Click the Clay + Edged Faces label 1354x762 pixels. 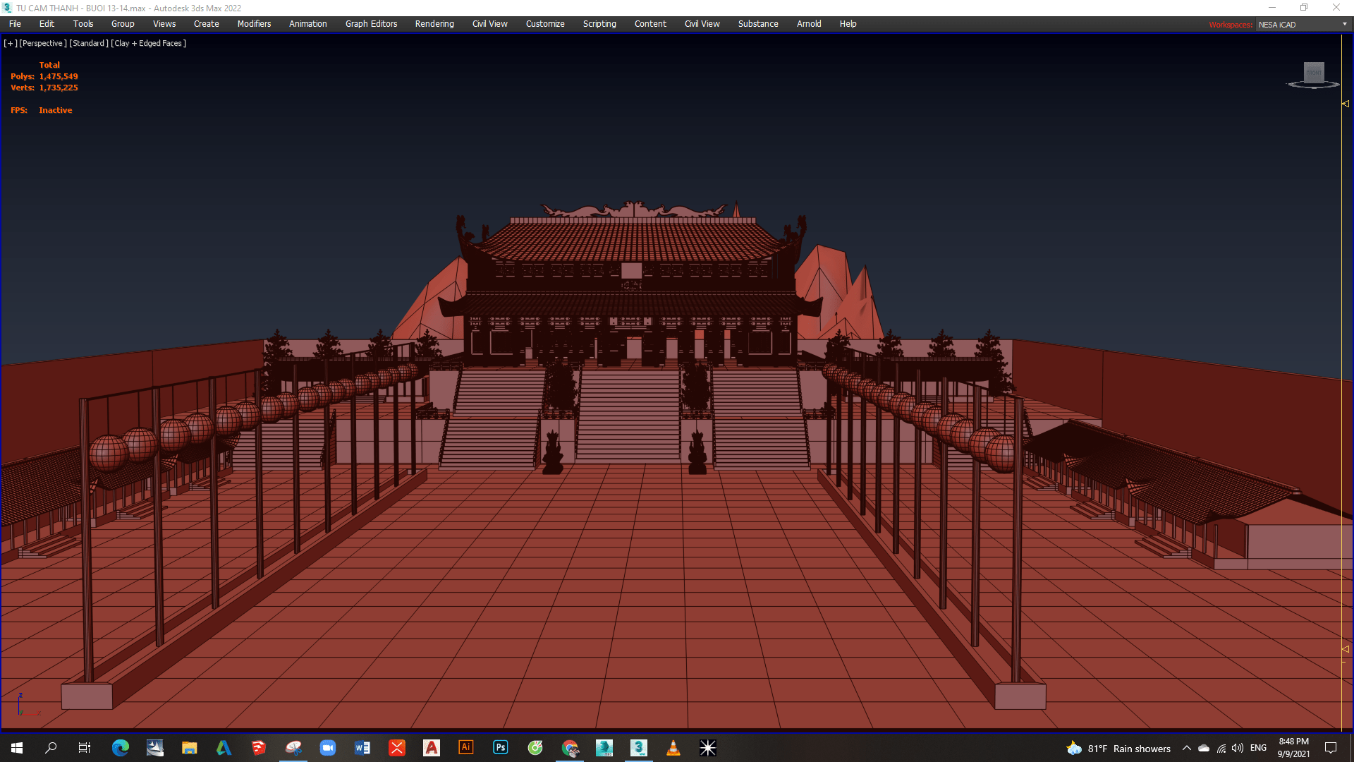(x=149, y=44)
